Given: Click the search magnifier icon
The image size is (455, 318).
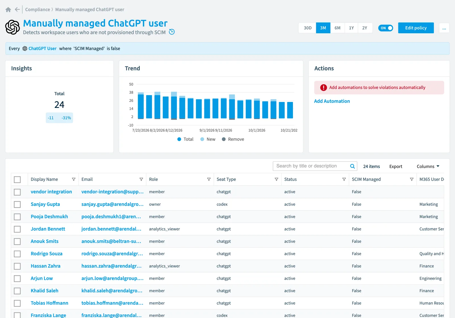Looking at the screenshot, I should pos(352,166).
